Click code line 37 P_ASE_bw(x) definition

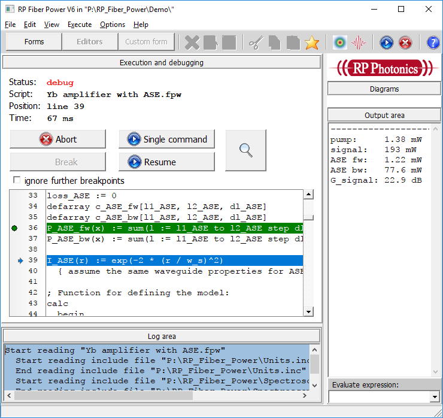(175, 239)
